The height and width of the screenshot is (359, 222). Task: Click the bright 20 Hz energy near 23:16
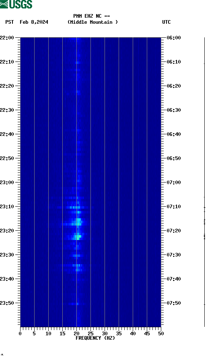78,222
